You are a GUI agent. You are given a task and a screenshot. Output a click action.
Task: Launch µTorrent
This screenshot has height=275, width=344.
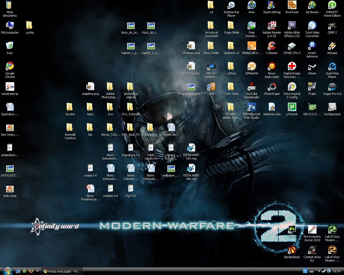pyautogui.click(x=292, y=109)
